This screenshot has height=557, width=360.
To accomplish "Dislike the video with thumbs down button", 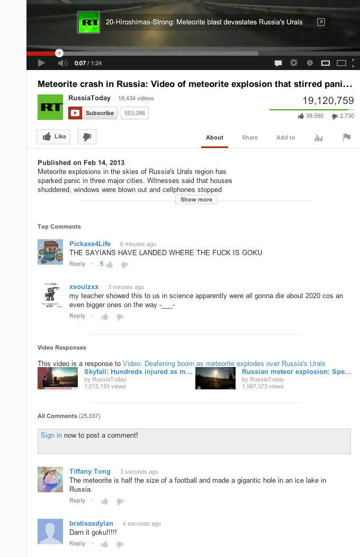I will pos(87,137).
